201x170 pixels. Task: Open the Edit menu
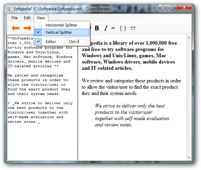pyautogui.click(x=27, y=18)
